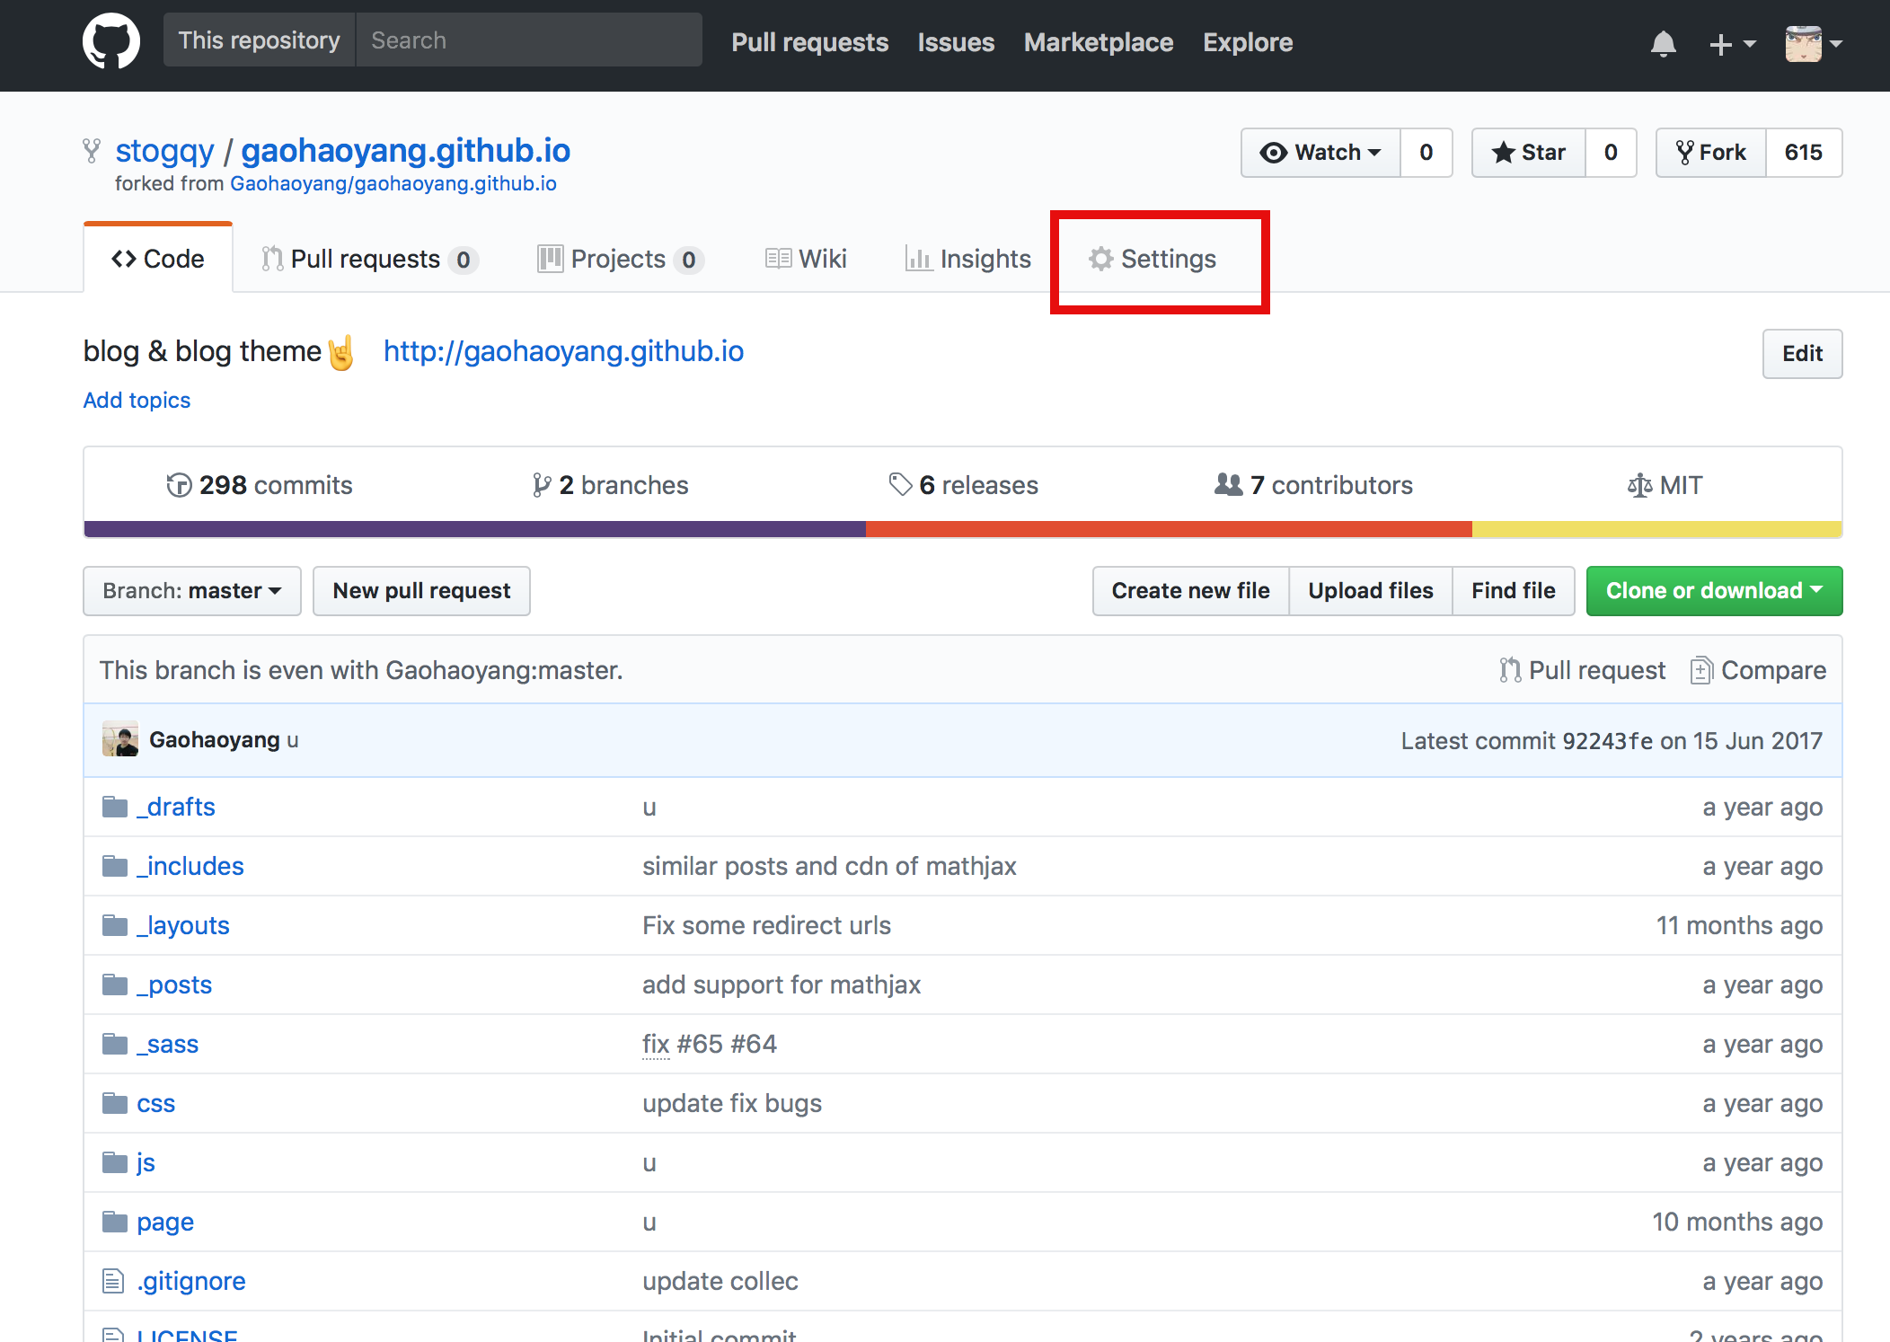1890x1342 pixels.
Task: Go to the Insights tab
Action: pos(968,259)
